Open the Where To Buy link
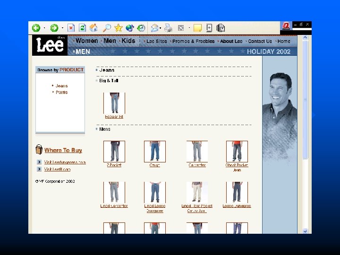Screen dimensions: 340x255 63,150
